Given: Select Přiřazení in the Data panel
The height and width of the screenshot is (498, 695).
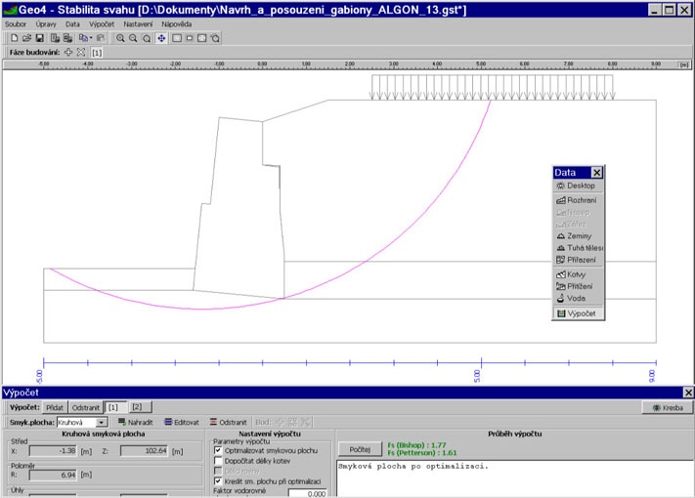Looking at the screenshot, I should (x=578, y=260).
